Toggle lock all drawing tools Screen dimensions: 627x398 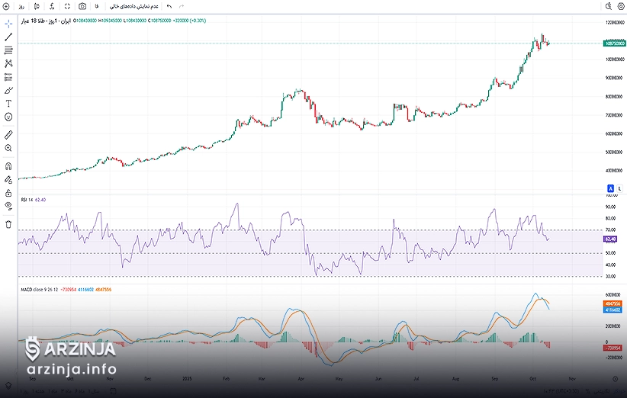tap(8, 193)
